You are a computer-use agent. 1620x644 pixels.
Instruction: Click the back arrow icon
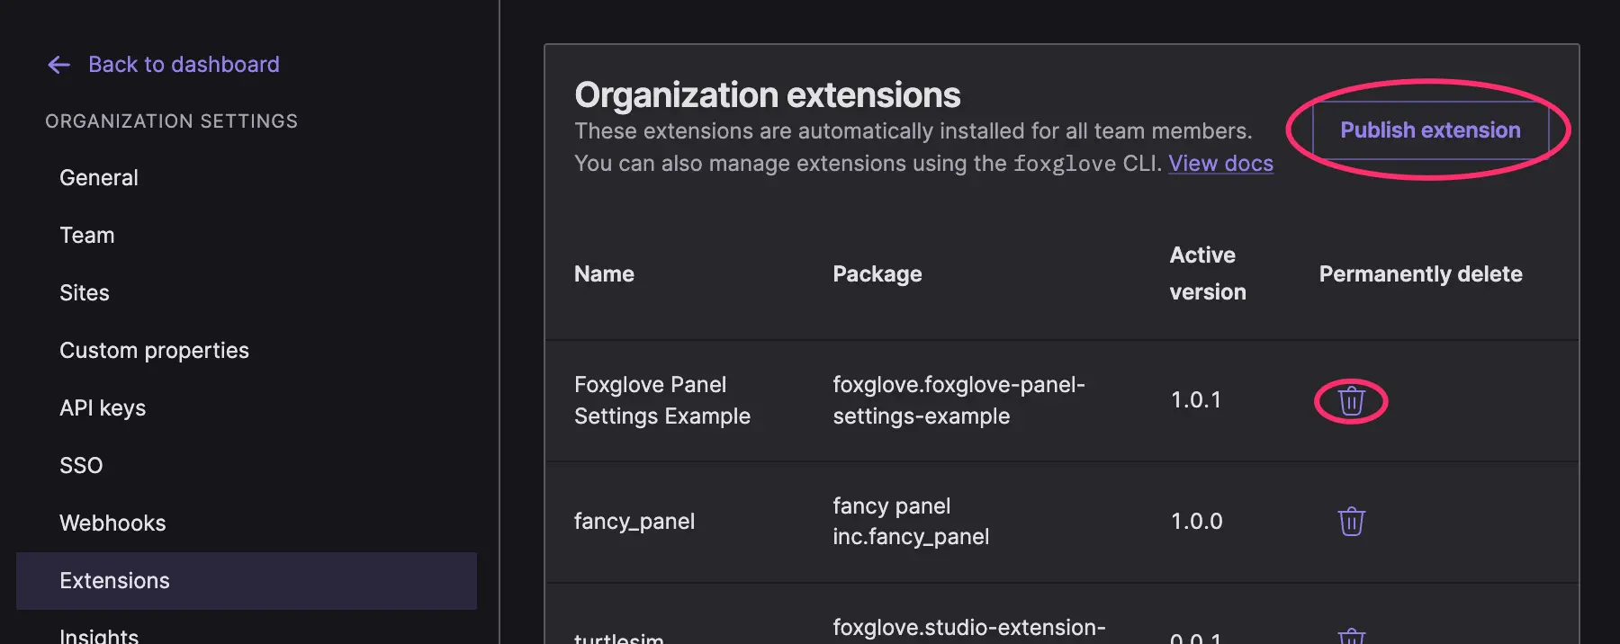coord(58,64)
